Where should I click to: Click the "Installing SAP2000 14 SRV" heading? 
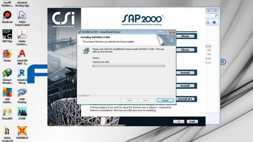95,37
